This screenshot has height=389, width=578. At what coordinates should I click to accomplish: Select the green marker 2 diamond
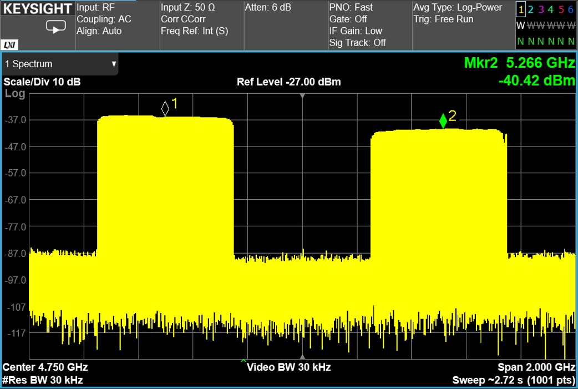(x=443, y=120)
